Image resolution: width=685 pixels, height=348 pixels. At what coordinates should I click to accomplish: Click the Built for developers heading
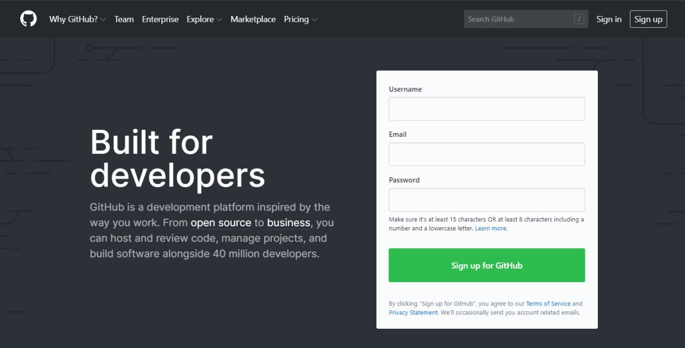click(x=178, y=159)
